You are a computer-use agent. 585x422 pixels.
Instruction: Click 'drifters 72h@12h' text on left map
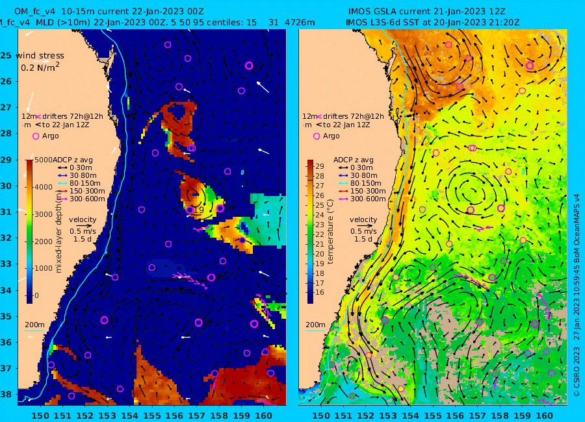(73, 116)
